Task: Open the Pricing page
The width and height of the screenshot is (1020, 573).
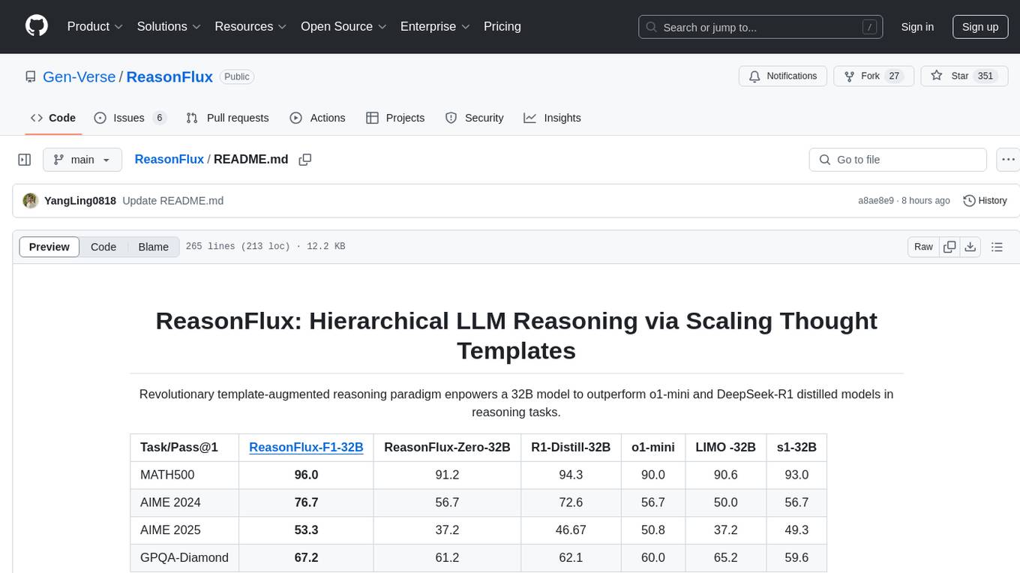Action: point(502,26)
